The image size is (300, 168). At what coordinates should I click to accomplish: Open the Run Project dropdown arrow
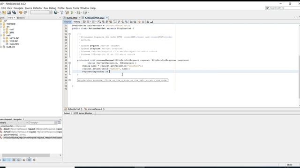point(75,13)
